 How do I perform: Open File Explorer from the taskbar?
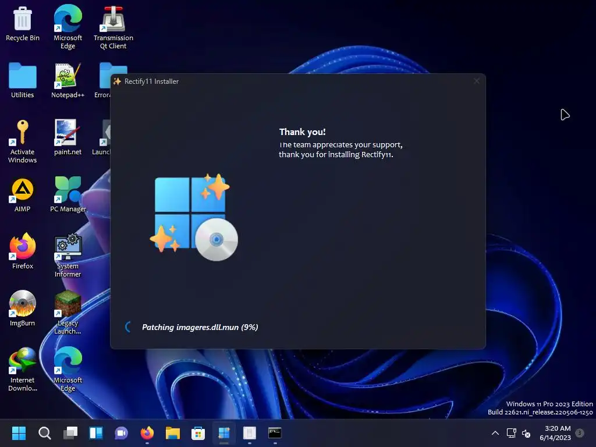pos(172,432)
